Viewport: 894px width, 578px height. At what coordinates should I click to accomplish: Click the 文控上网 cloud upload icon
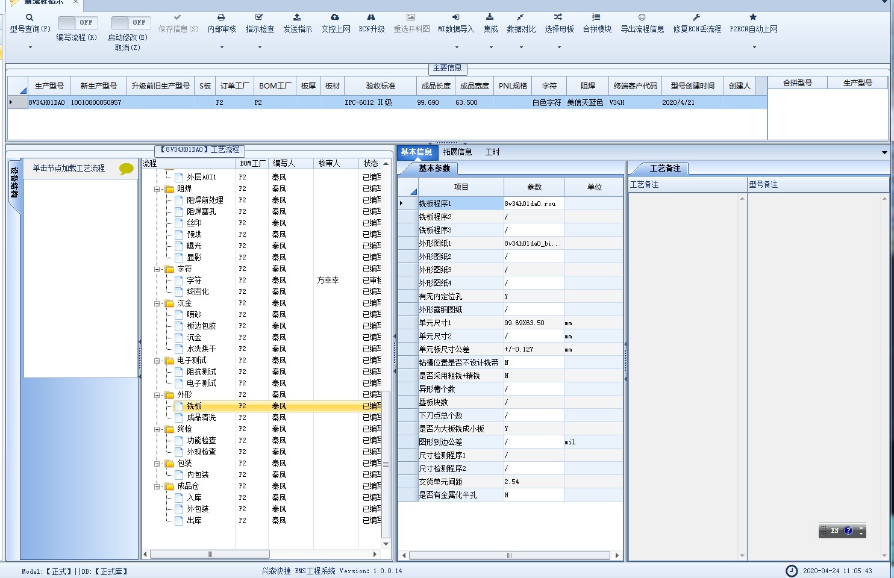[x=335, y=17]
